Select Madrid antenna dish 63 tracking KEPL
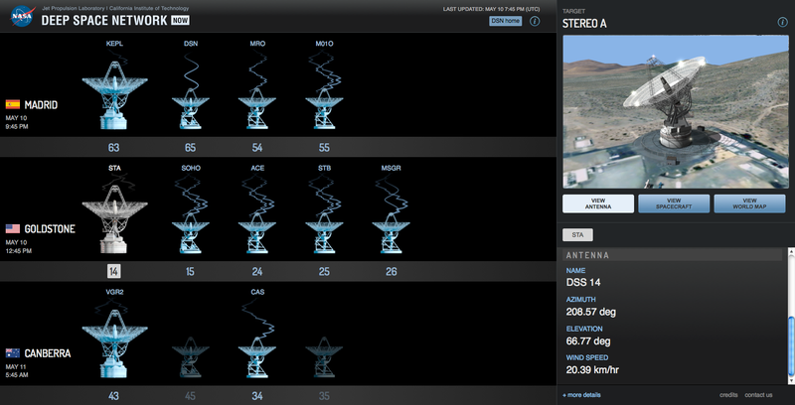The width and height of the screenshot is (795, 405). 114,95
